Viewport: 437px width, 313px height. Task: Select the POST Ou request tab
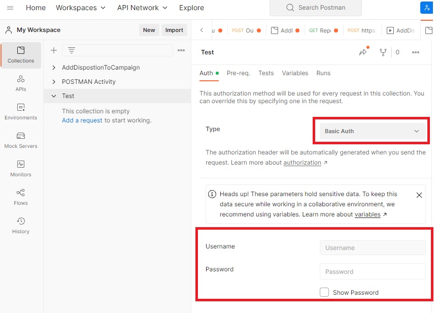[246, 30]
